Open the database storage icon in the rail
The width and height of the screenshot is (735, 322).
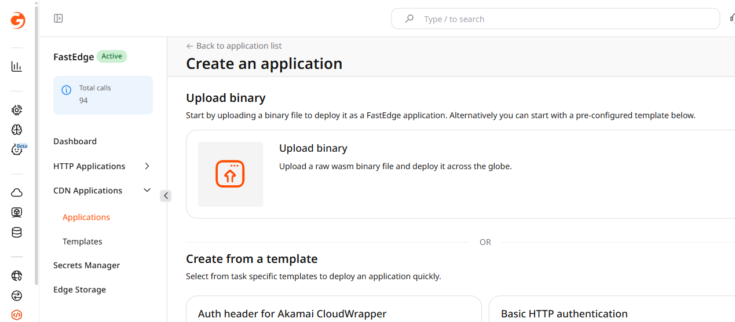(17, 232)
